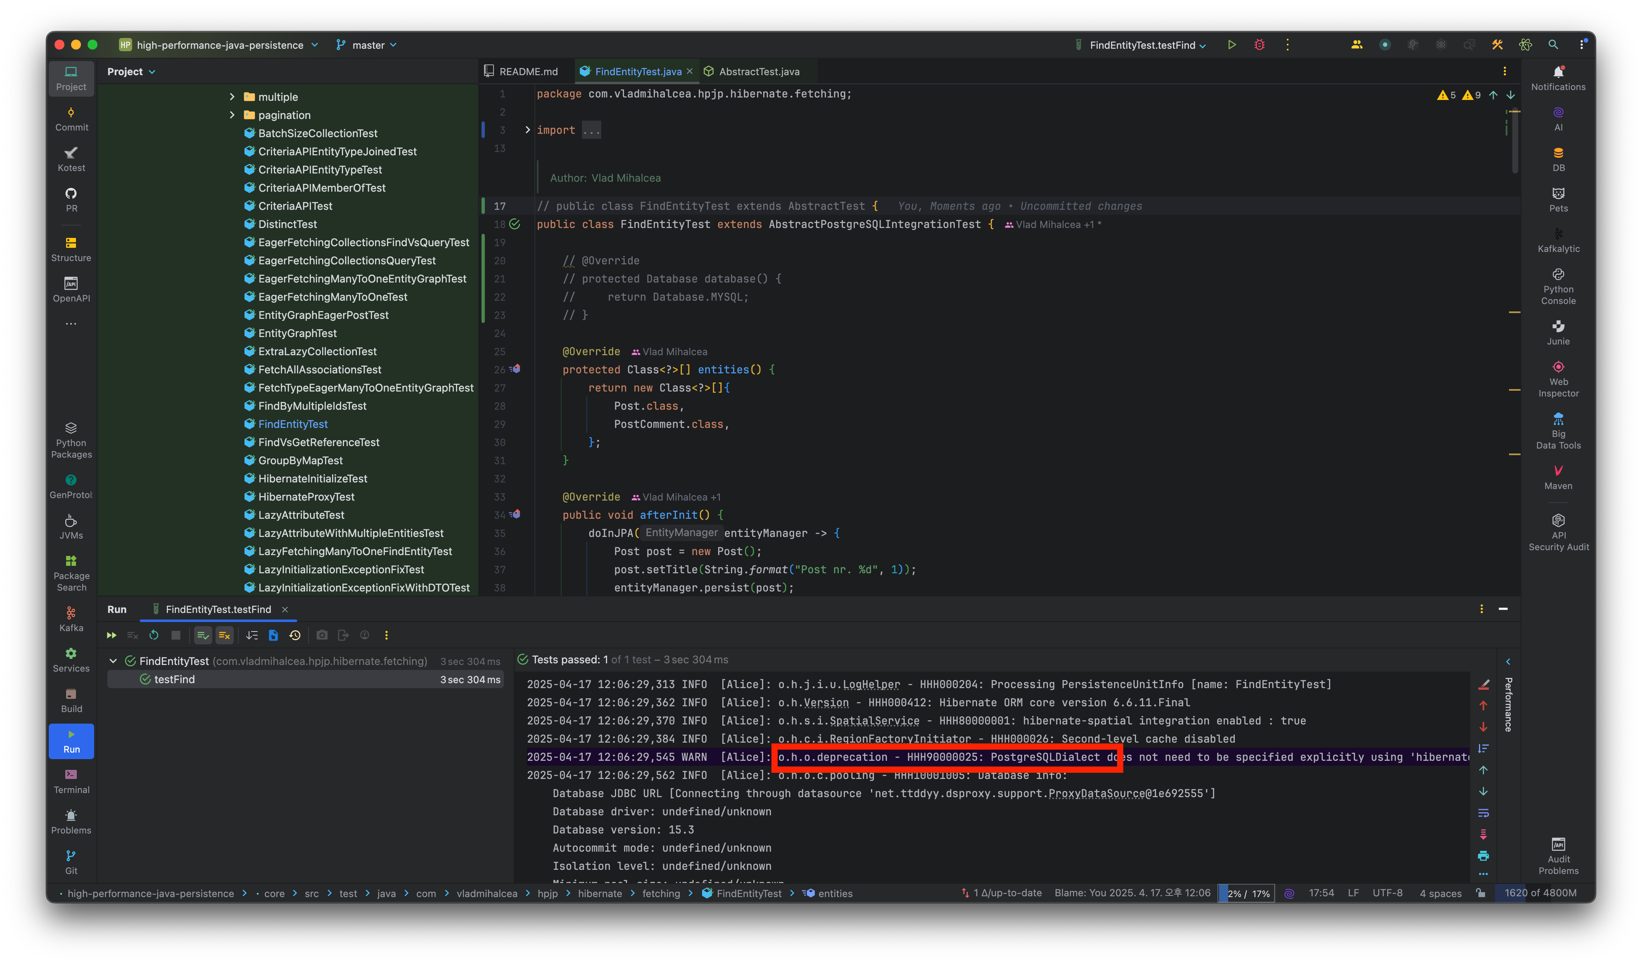Collapse the FindEntityTest results node

tap(114, 661)
